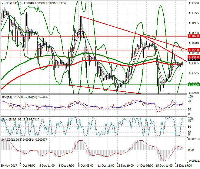
Task: Click the GBPUSD,H1 chart title text
Action: (14, 3)
